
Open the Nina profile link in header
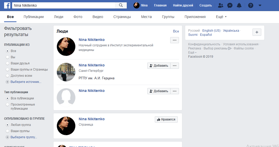[141, 5]
